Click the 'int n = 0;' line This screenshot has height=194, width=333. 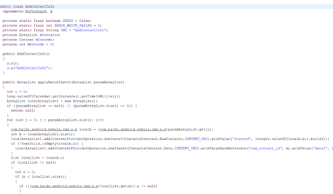[x=25, y=172]
